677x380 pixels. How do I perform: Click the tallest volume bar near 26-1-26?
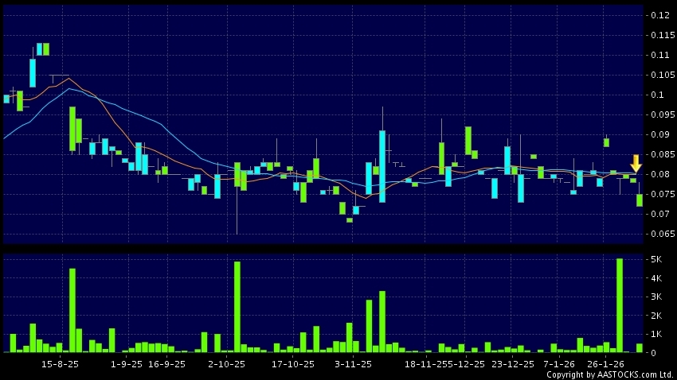pos(620,305)
